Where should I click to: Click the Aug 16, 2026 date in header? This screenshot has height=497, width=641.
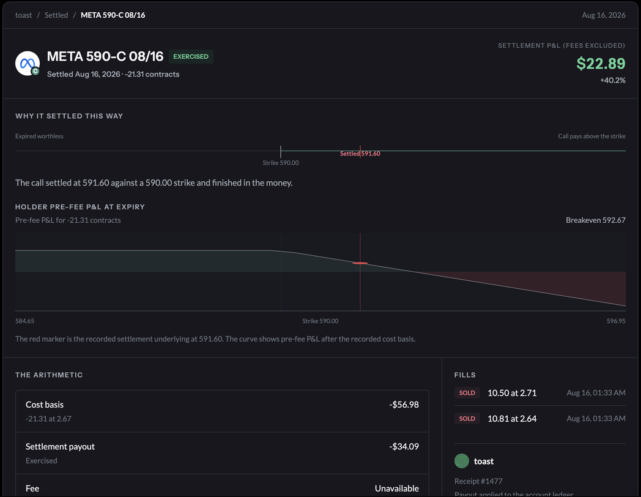click(604, 15)
